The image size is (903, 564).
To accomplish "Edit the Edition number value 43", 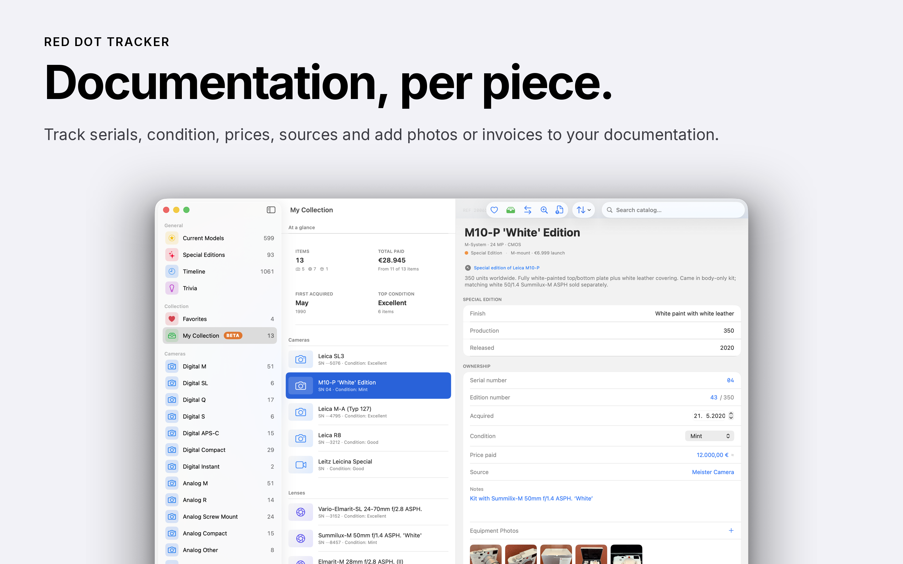I will coord(713,397).
